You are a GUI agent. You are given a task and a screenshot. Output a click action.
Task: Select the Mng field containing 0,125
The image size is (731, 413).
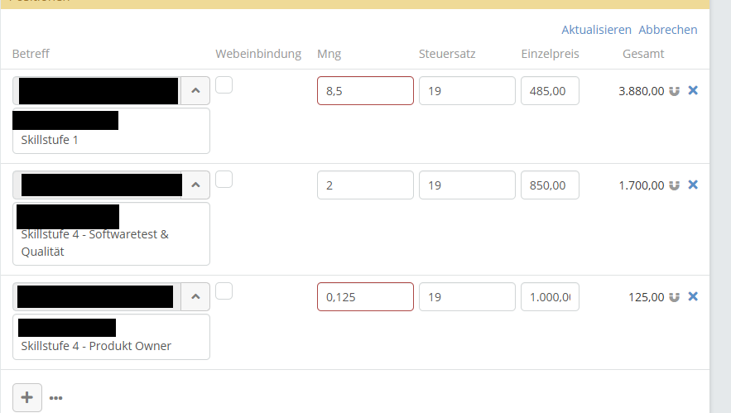pyautogui.click(x=365, y=296)
